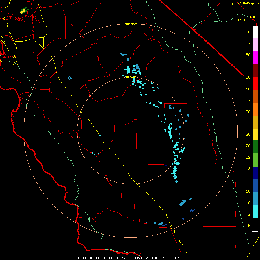Click the white swatch in the tops legend

point(255,32)
